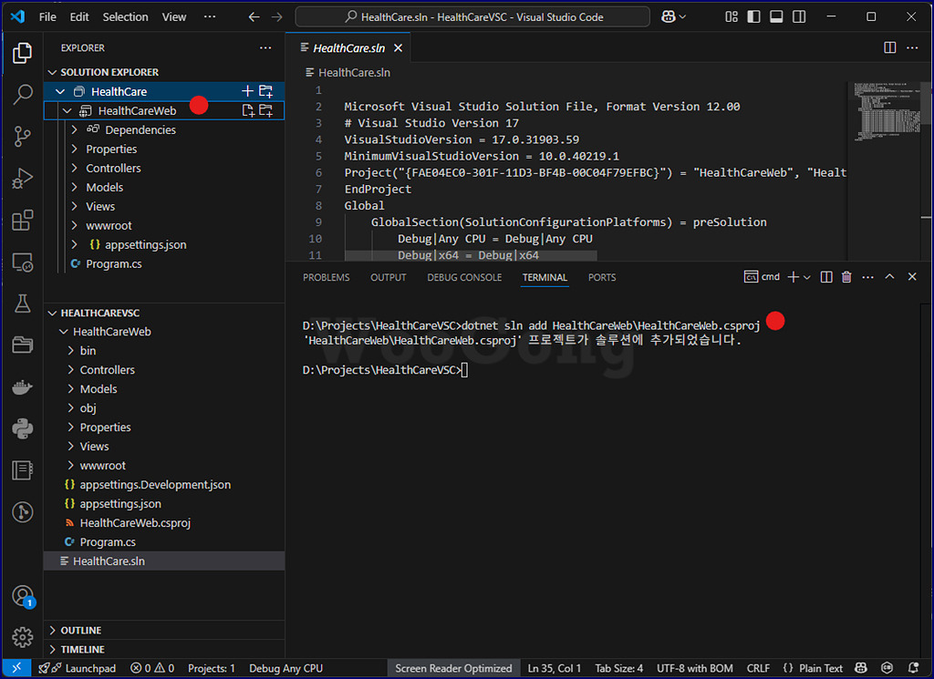Click UTF-8 with BOM encoding
This screenshot has width=934, height=679.
(x=694, y=668)
